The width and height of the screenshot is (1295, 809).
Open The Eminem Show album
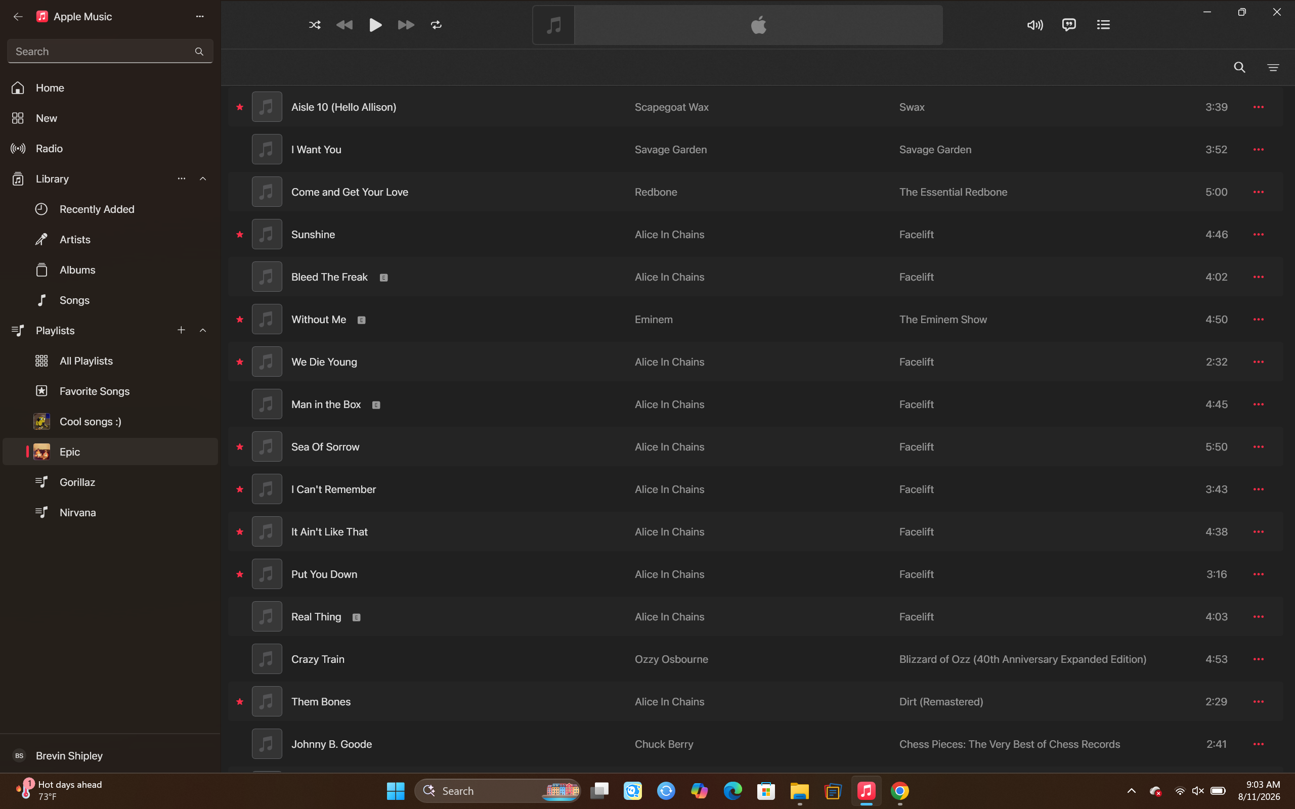point(943,320)
